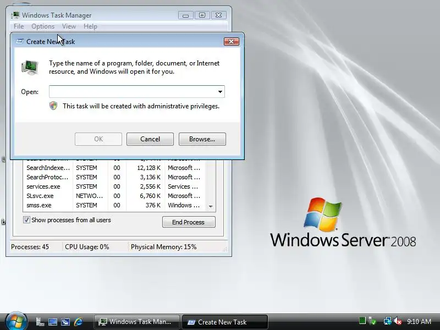Click the Safely Remove Hardware tray icon
The width and height of the screenshot is (440, 330).
(372, 321)
